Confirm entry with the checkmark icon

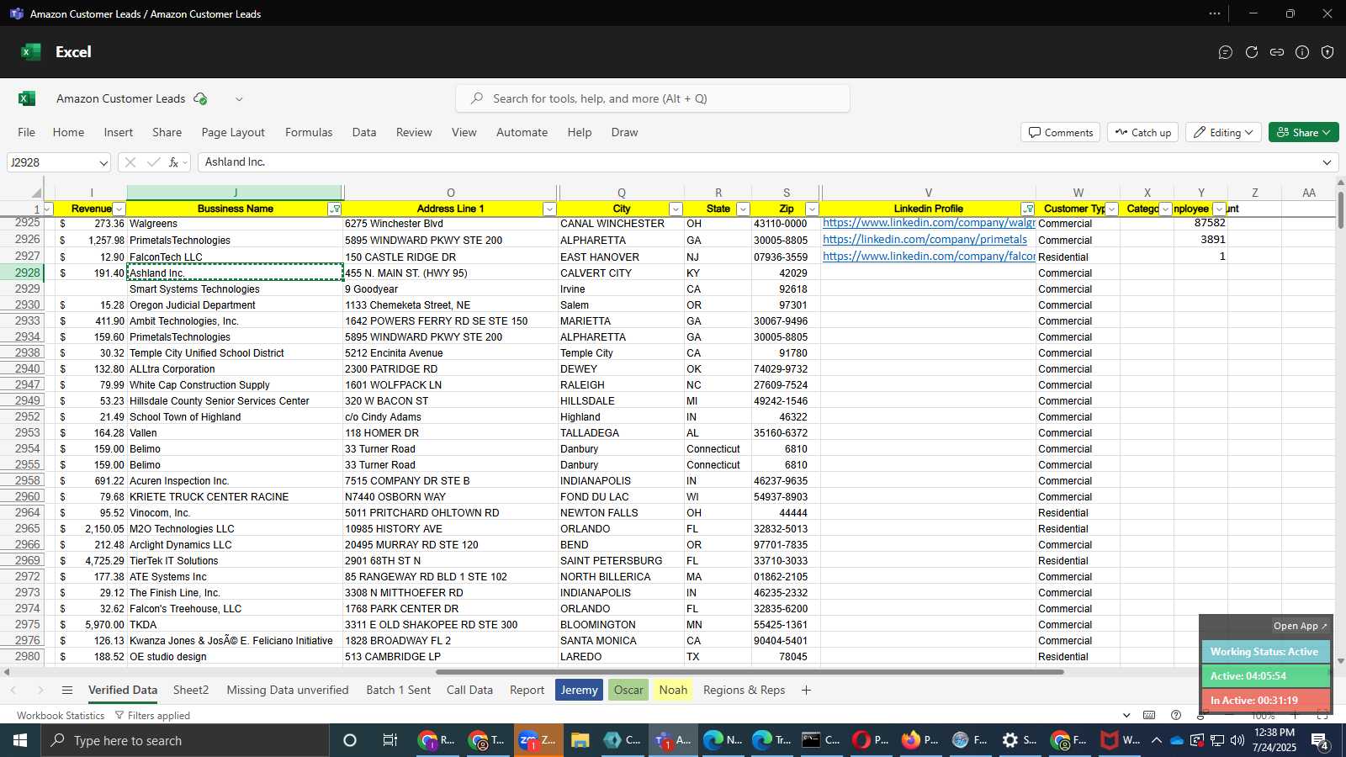pyautogui.click(x=153, y=162)
